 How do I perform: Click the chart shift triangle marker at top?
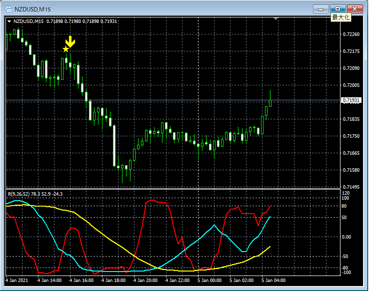[x=276, y=18]
